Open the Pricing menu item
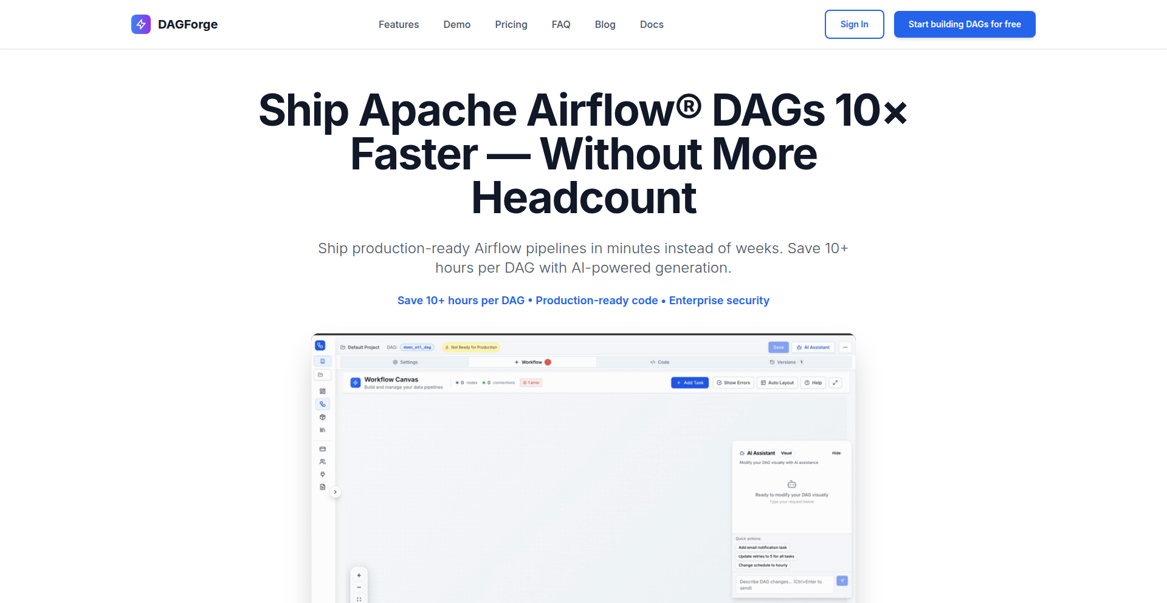Image resolution: width=1167 pixels, height=603 pixels. [x=511, y=24]
